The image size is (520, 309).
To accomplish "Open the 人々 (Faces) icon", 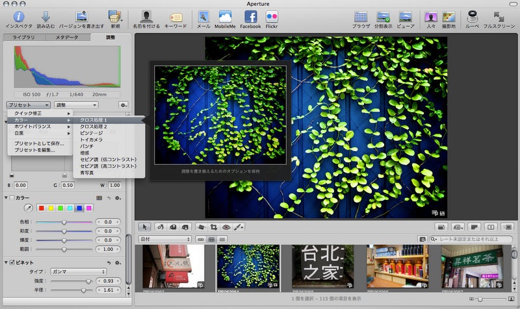I will click(430, 17).
